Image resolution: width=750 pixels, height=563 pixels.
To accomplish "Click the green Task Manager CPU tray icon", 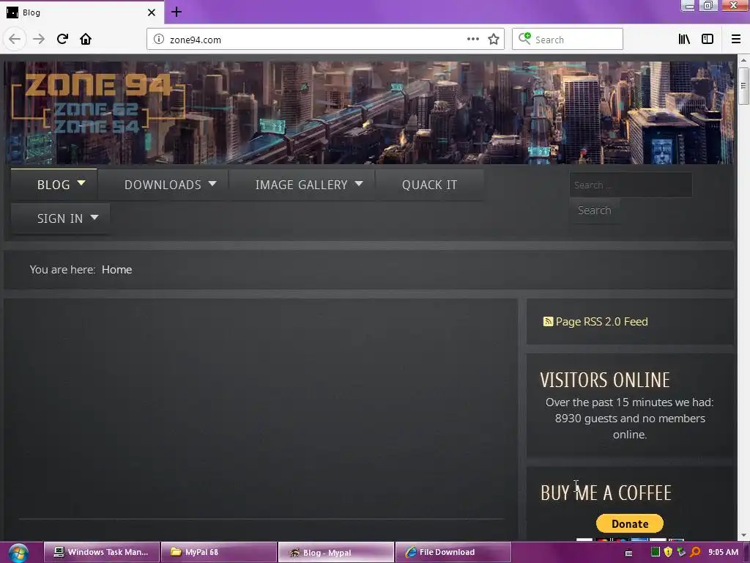I will click(656, 552).
